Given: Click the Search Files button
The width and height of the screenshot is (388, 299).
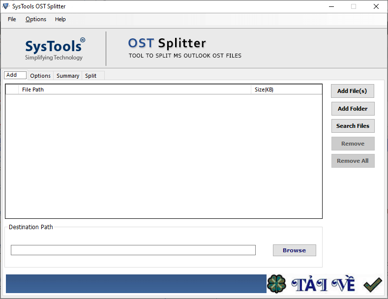Looking at the screenshot, I should point(353,126).
